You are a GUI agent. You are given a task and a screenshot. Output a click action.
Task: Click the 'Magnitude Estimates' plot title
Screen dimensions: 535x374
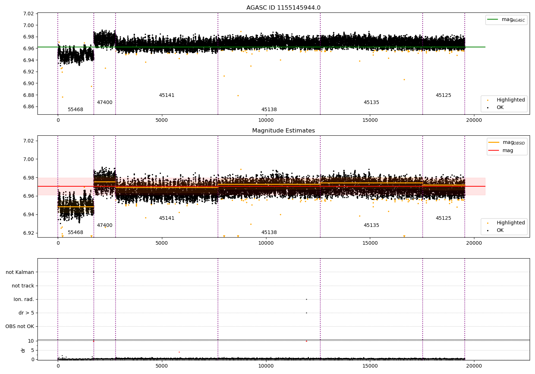(x=283, y=131)
